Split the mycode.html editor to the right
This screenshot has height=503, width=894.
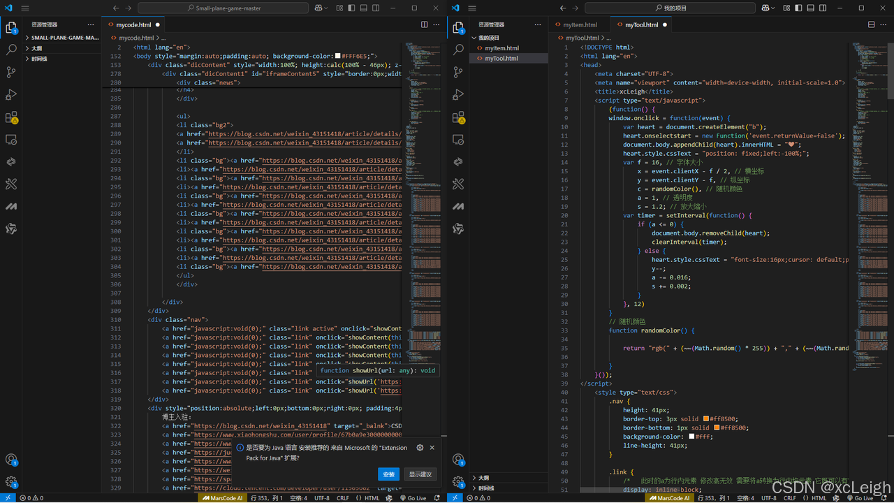tap(424, 24)
